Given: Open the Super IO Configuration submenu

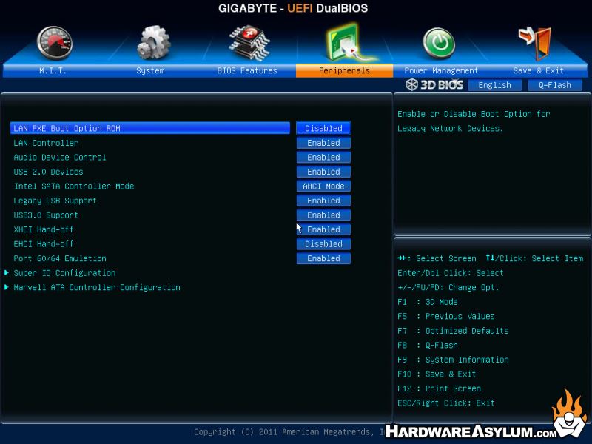Looking at the screenshot, I should pyautogui.click(x=64, y=273).
